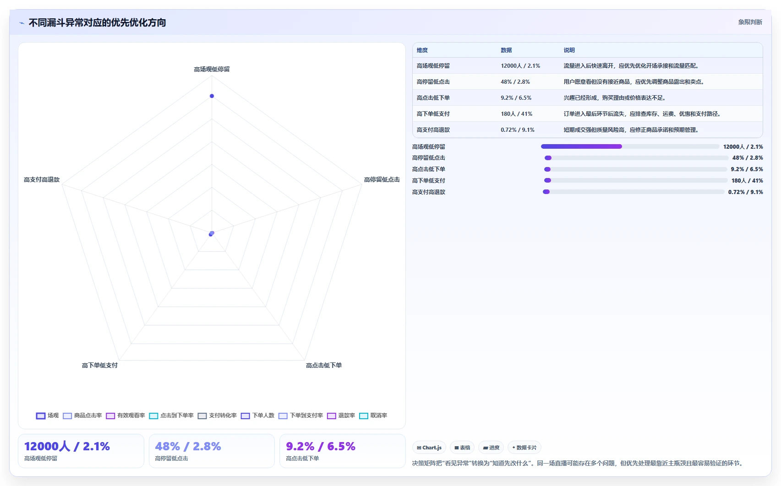Viewport: 781px width, 486px height.
Task: Toggle the 有效观看率 legend series
Action: (126, 416)
